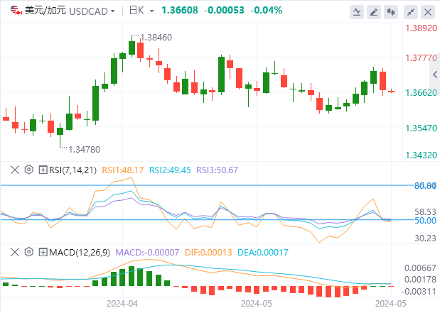Click the high label 1.38460

coord(156,38)
